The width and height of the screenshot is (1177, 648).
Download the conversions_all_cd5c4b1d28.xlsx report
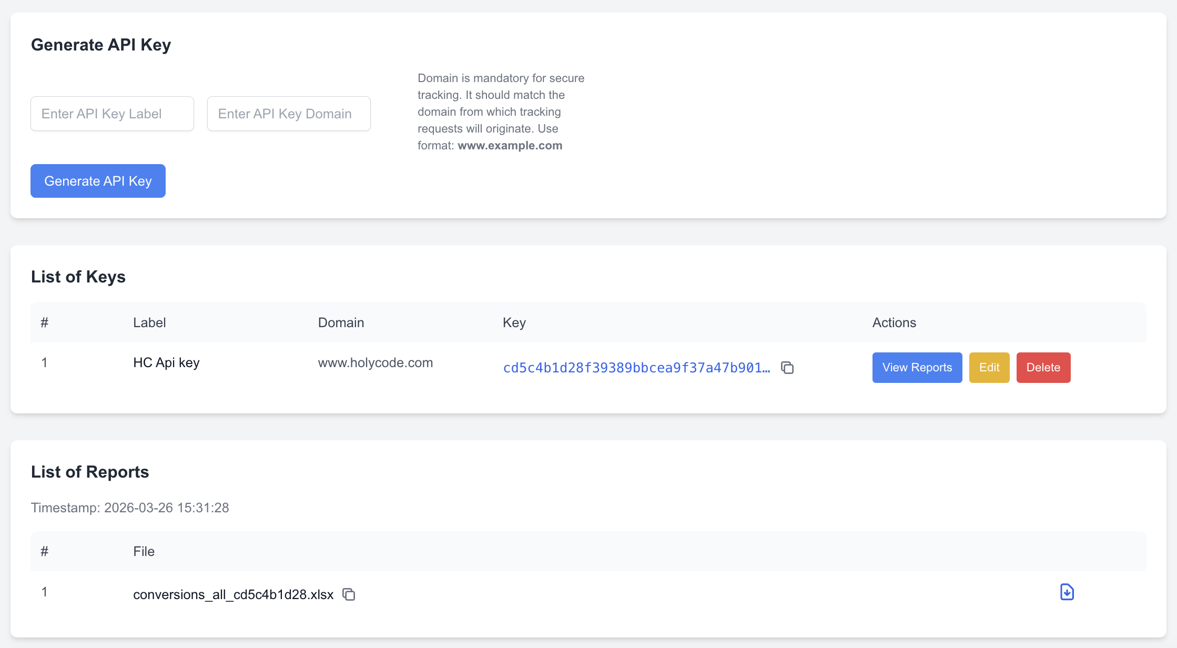[x=1067, y=592]
